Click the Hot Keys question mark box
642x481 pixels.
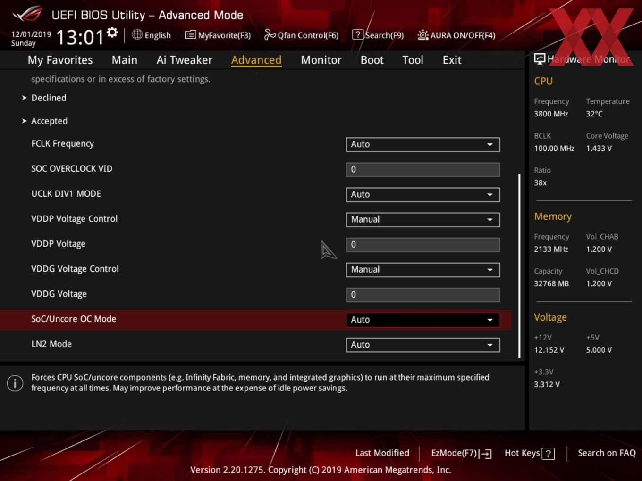[548, 454]
